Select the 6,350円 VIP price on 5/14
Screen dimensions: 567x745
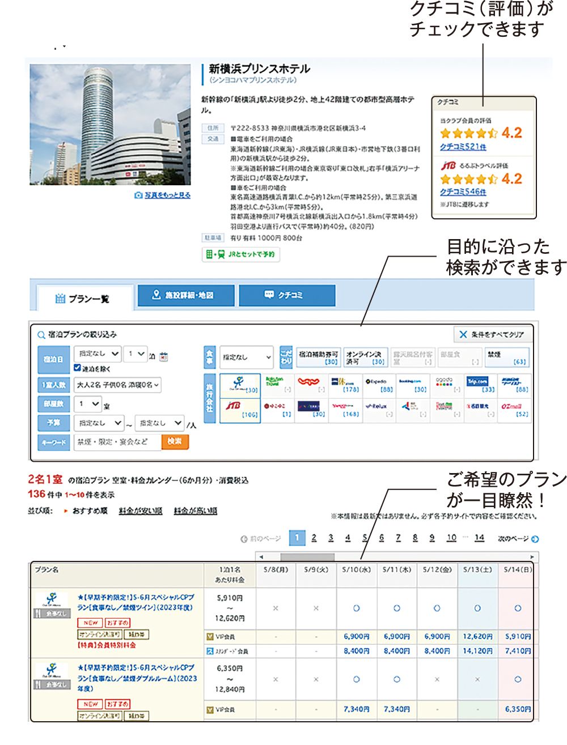click(518, 709)
